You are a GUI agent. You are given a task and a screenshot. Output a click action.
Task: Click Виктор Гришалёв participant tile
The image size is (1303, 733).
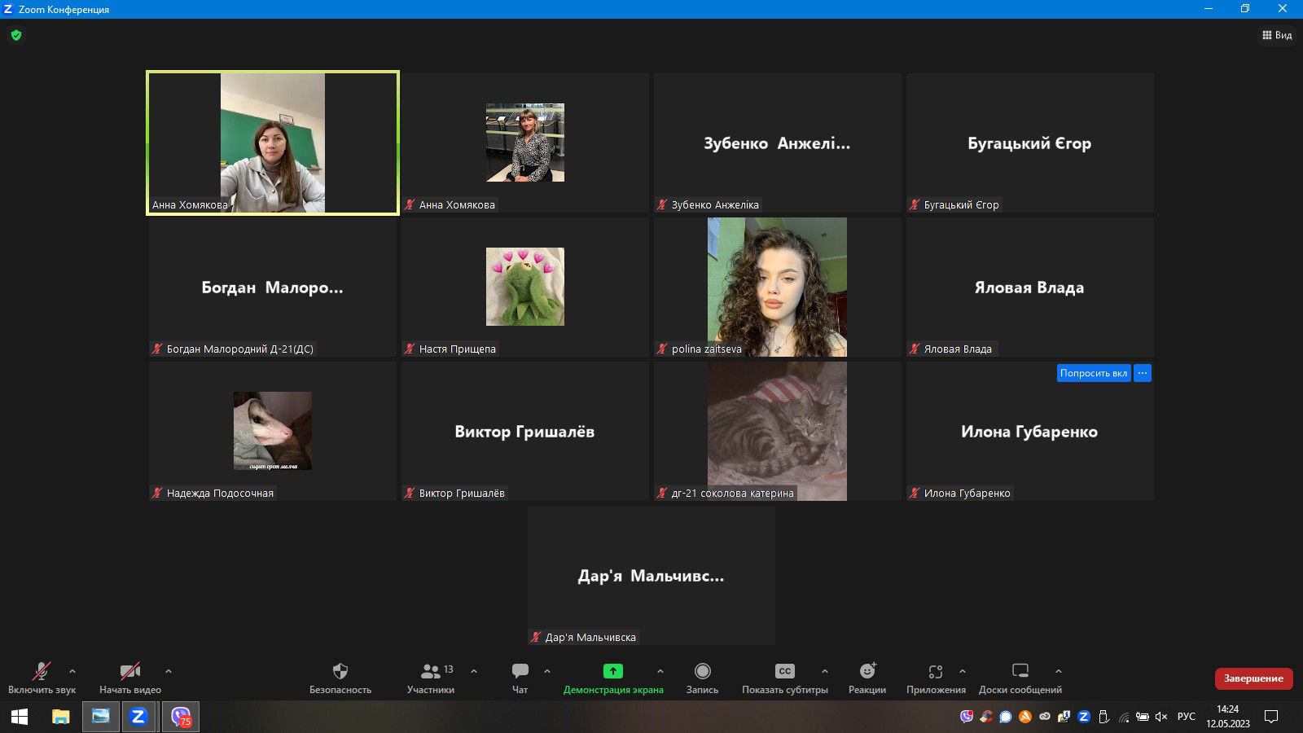(524, 431)
